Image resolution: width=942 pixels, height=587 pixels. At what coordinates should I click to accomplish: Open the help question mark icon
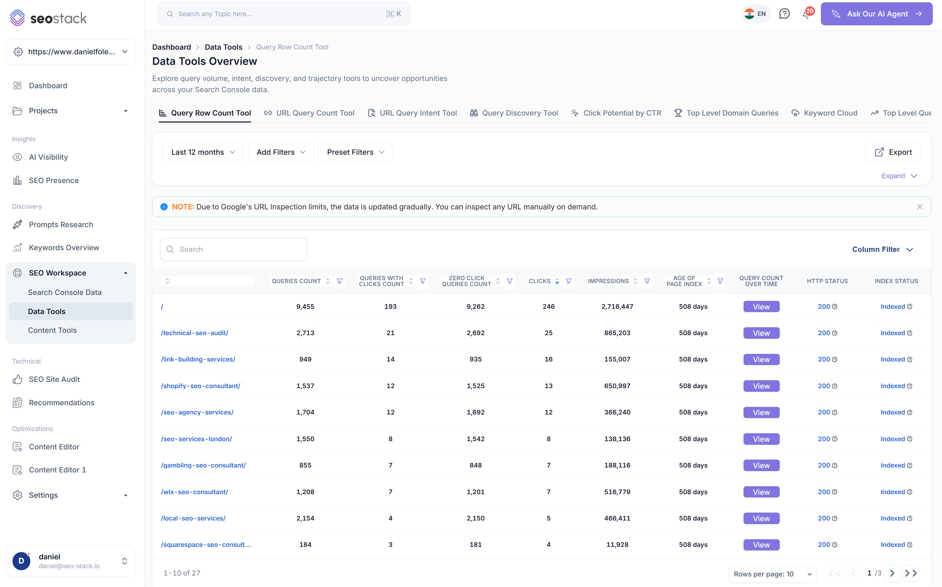[x=784, y=14]
